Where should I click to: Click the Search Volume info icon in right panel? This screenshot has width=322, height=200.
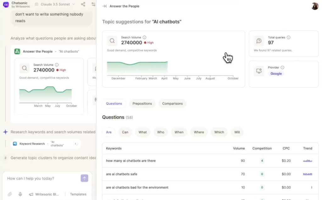[x=144, y=37]
